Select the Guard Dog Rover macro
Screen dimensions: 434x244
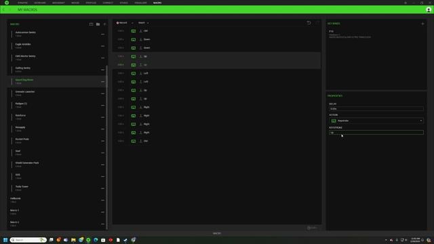(57, 81)
